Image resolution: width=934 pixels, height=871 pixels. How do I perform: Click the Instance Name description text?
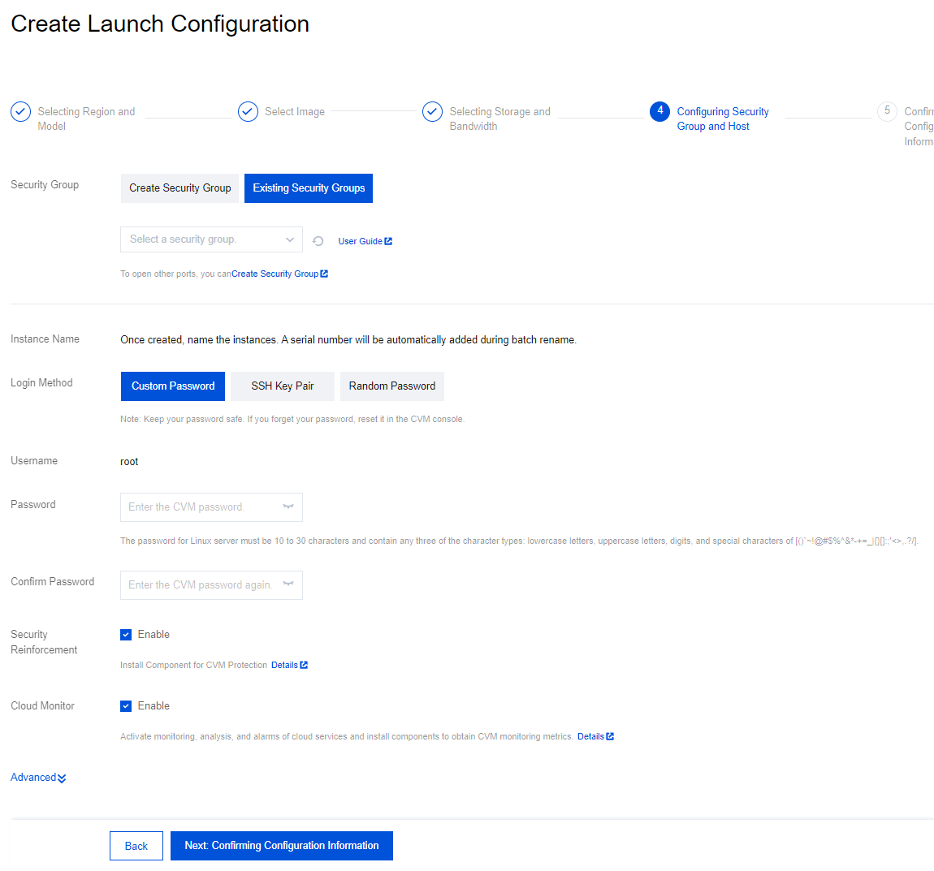click(348, 340)
